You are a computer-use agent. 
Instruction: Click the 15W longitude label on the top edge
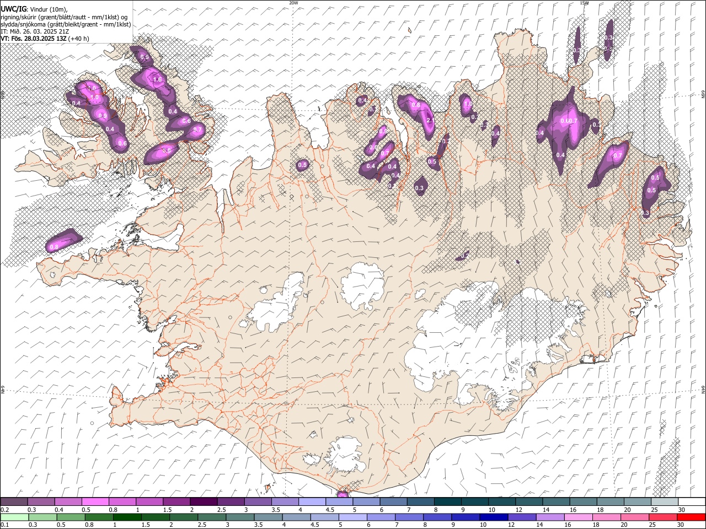(584, 3)
